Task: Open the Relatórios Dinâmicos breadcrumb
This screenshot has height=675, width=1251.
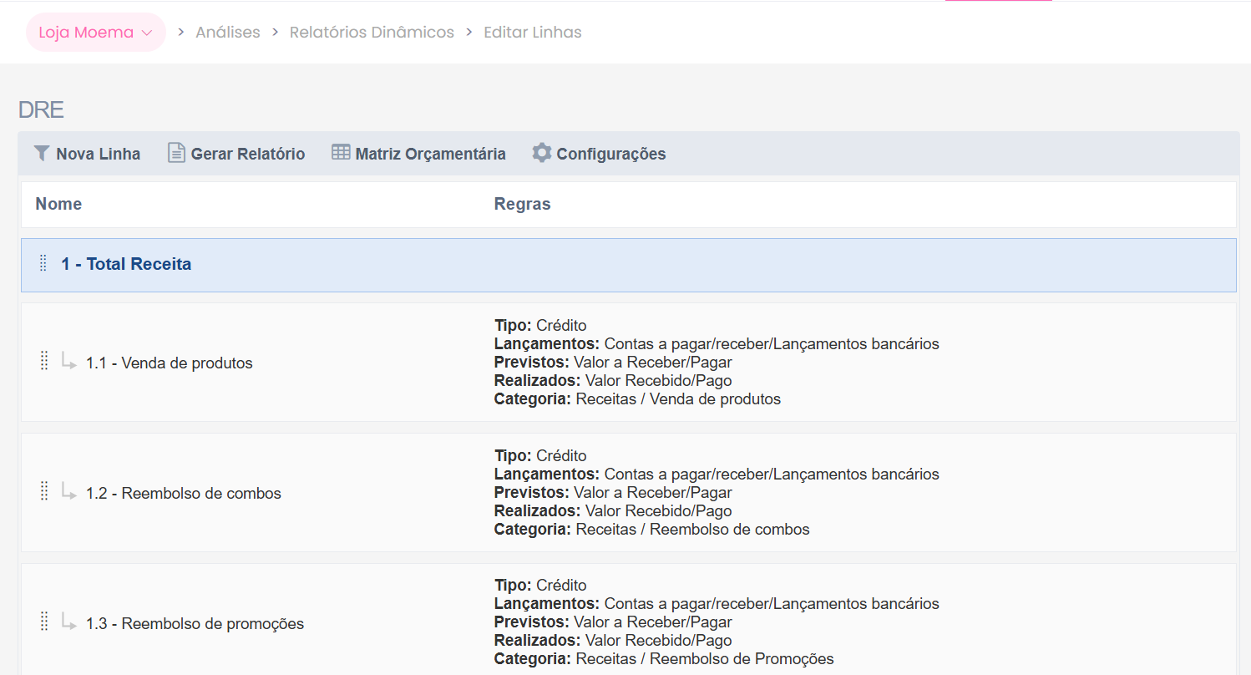Action: tap(372, 33)
